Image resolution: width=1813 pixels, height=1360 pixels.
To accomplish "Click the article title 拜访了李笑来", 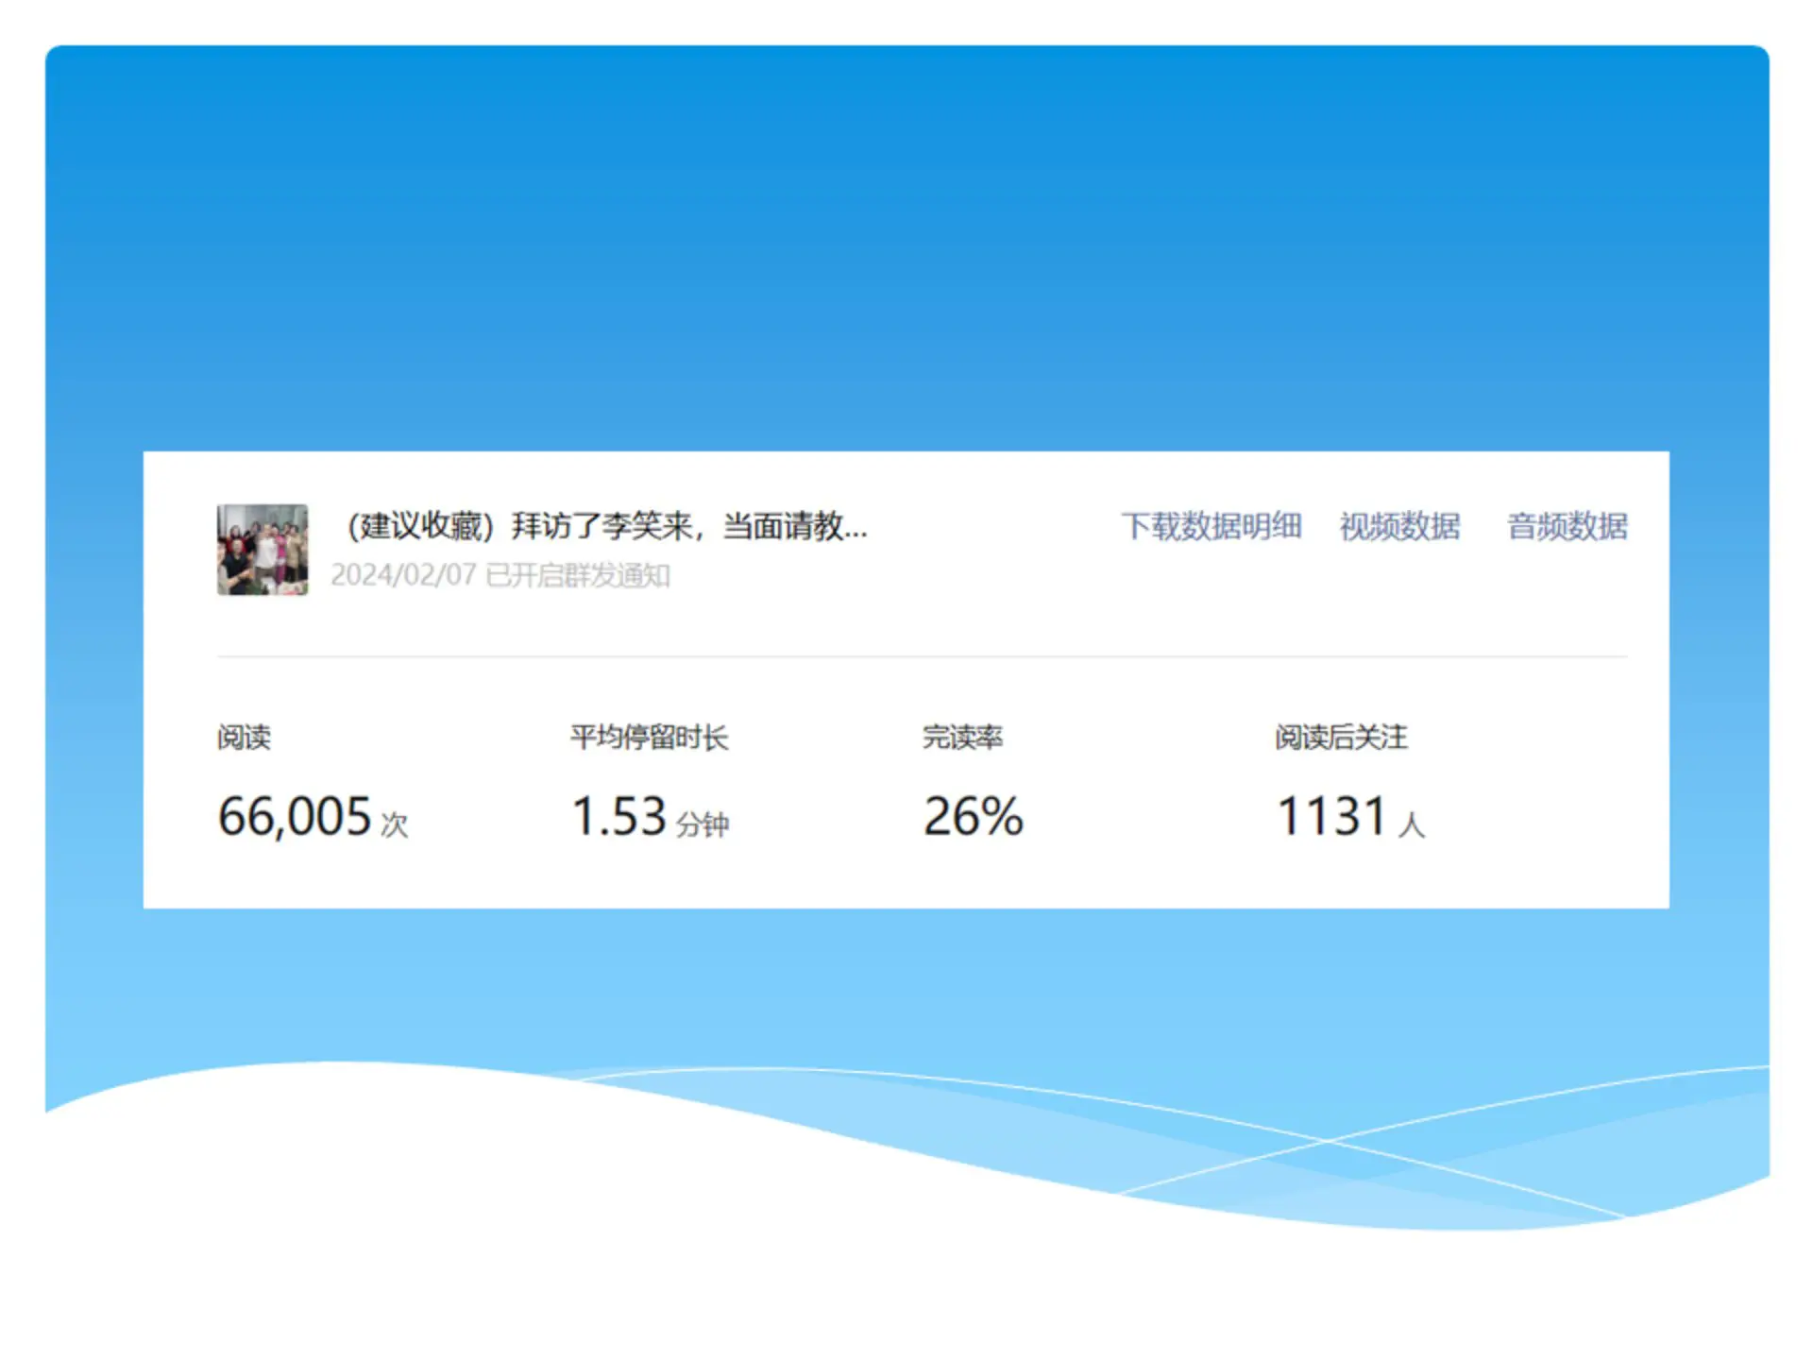I will point(604,526).
